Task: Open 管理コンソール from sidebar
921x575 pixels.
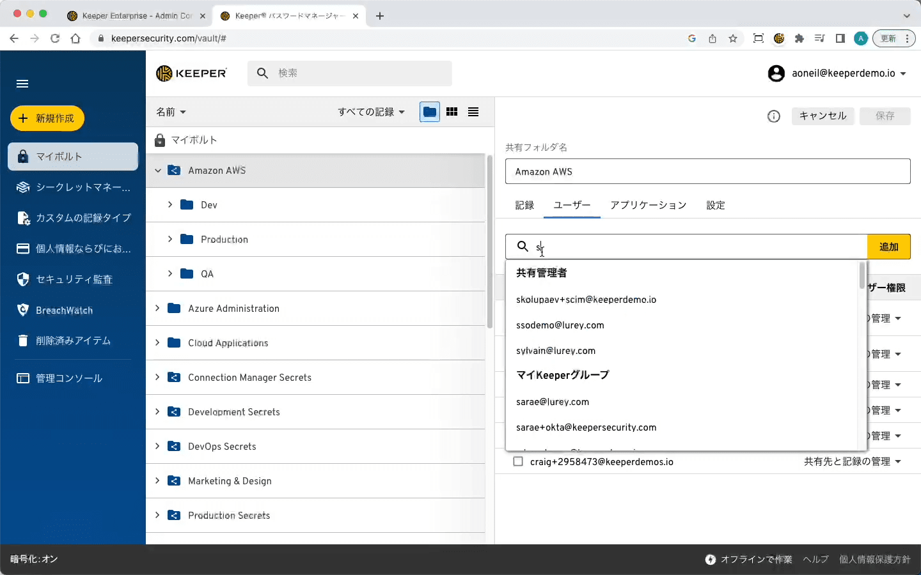Action: tap(68, 378)
